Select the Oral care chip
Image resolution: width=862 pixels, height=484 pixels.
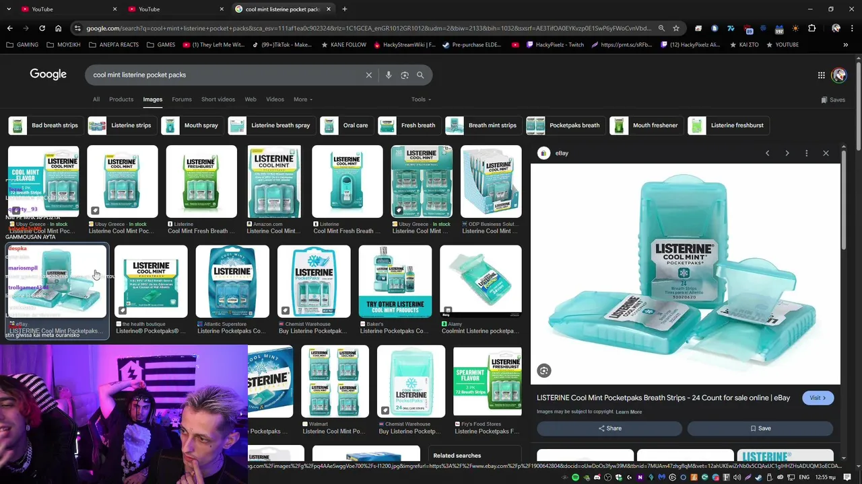click(x=347, y=125)
